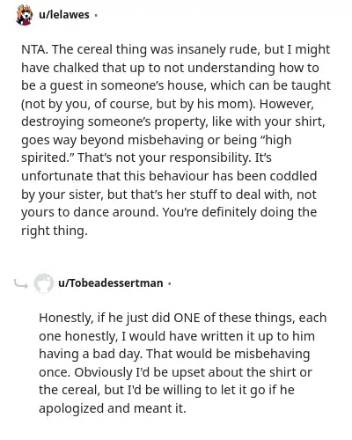Click "apologized and meant it." in the reply

(113, 408)
